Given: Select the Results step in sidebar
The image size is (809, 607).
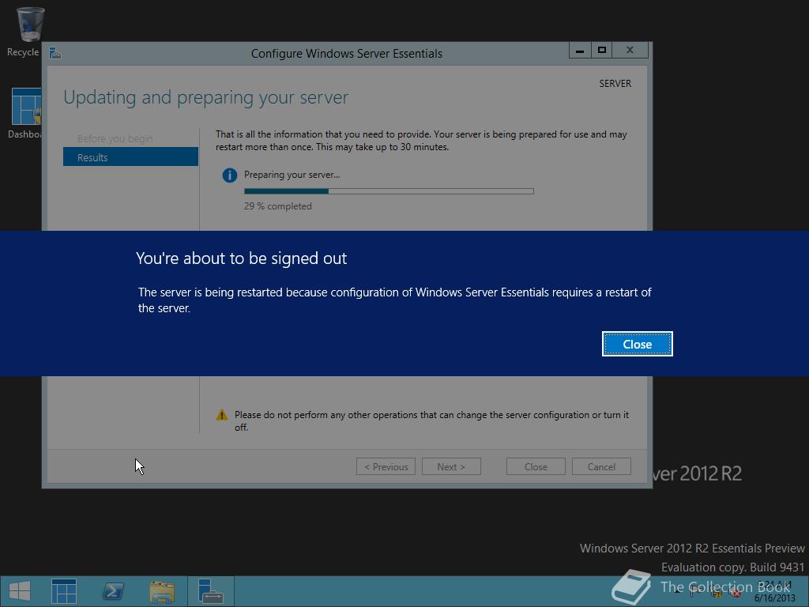Looking at the screenshot, I should pyautogui.click(x=130, y=157).
